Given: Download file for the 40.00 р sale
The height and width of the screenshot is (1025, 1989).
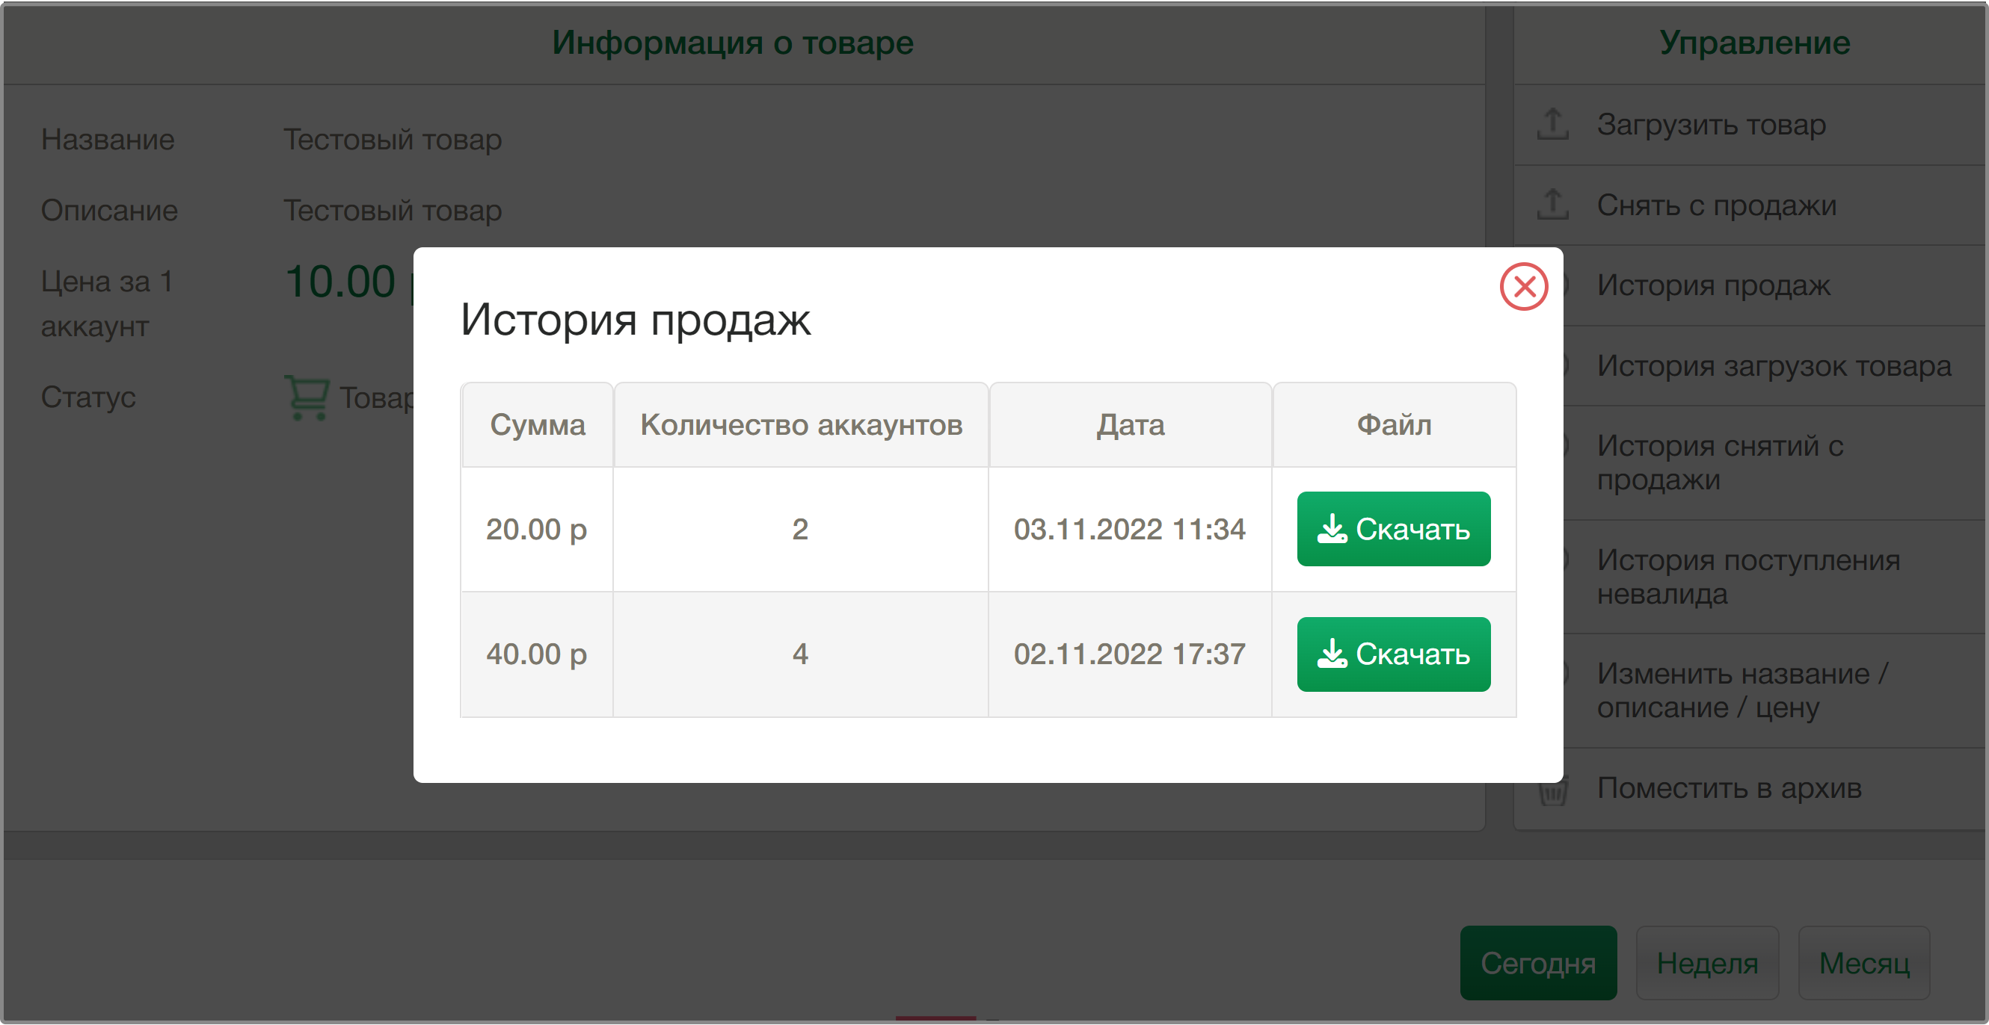Looking at the screenshot, I should 1393,654.
